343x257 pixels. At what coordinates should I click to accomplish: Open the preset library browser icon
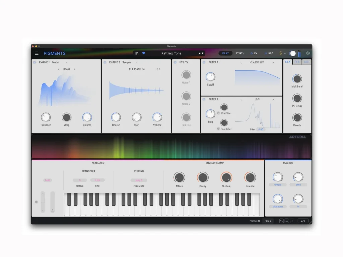click(137, 53)
